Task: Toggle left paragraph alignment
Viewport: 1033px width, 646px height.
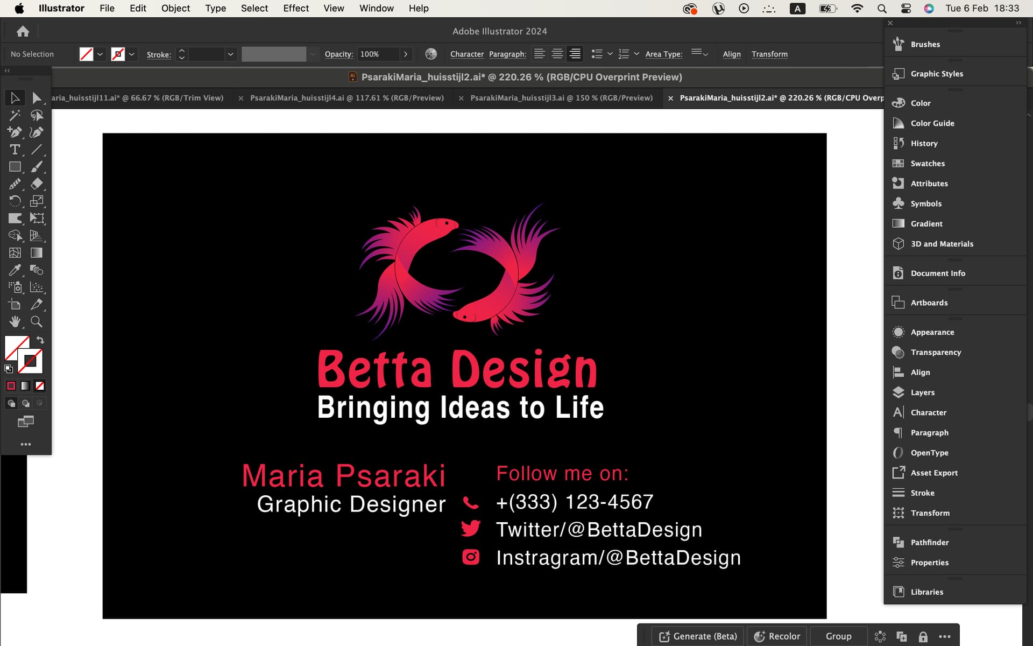Action: point(540,54)
